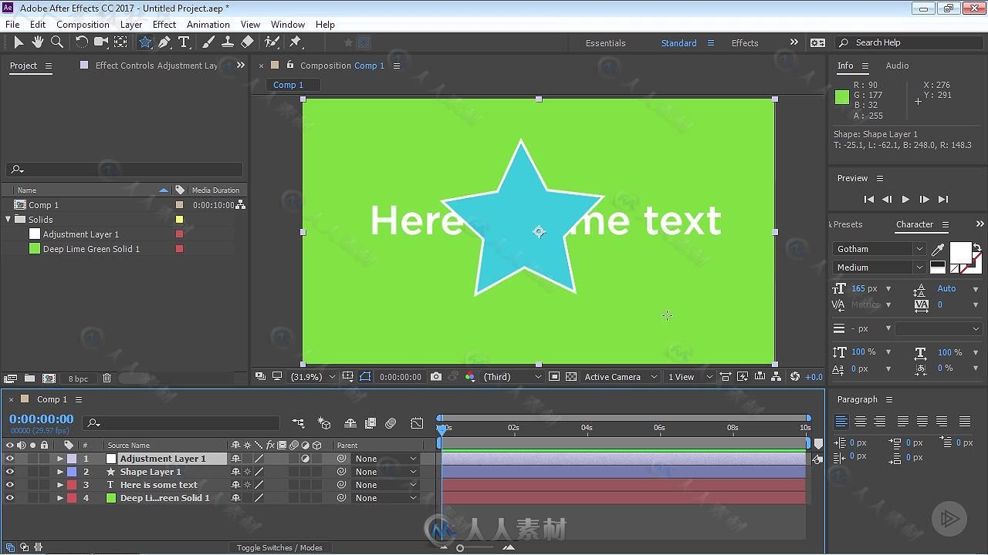Select the Unified Camera tool

coord(101,42)
